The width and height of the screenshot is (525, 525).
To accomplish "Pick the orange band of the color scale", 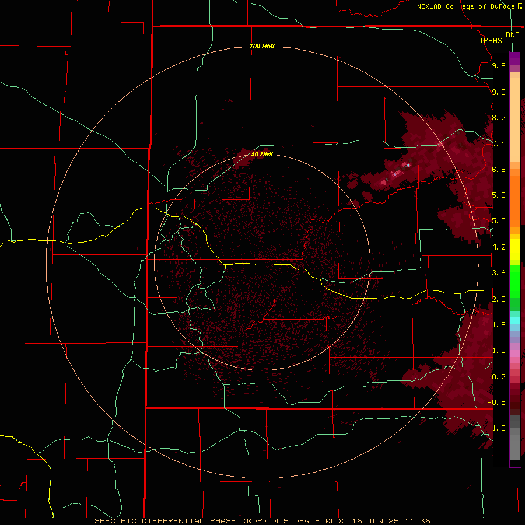I will (x=515, y=201).
